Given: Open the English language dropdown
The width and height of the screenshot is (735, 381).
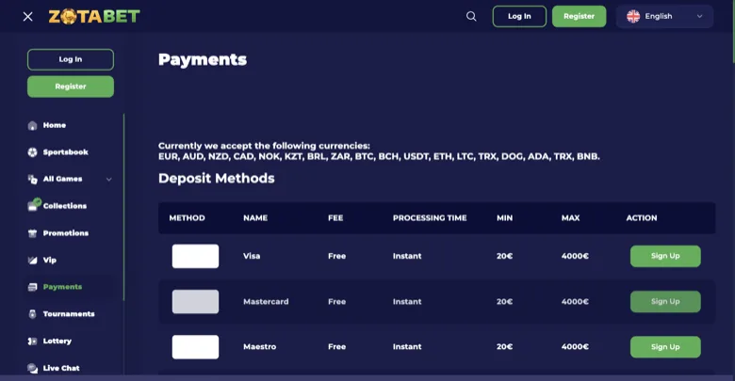Looking at the screenshot, I should [664, 16].
